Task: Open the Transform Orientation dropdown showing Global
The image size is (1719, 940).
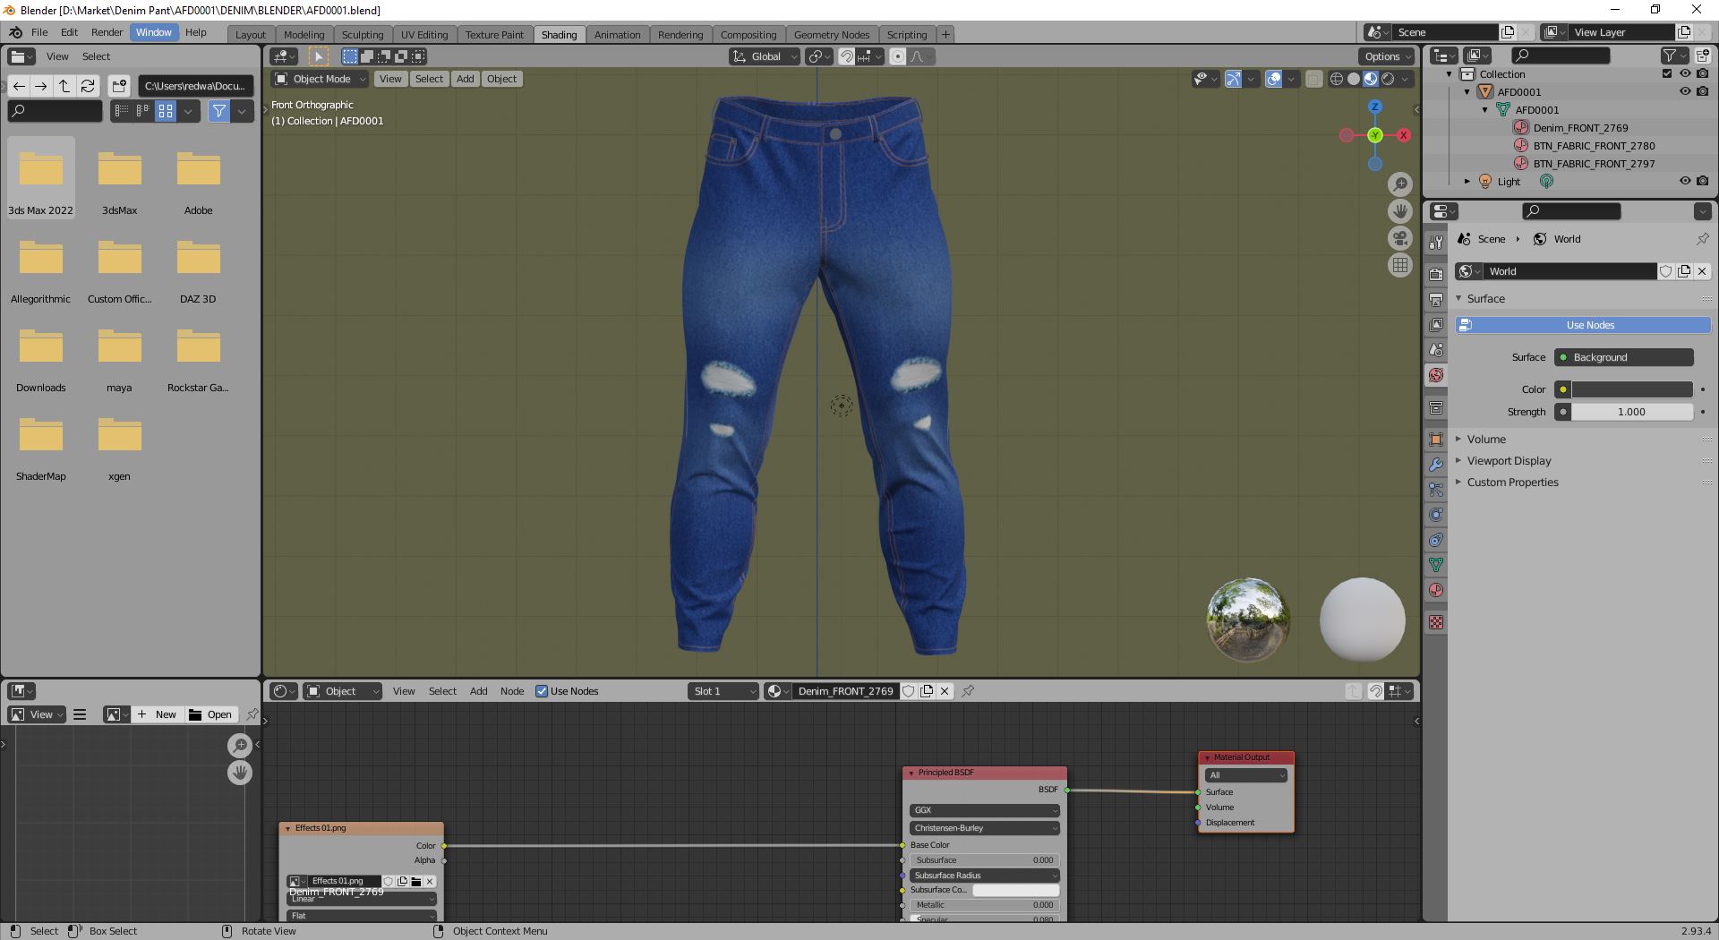Action: 763,56
